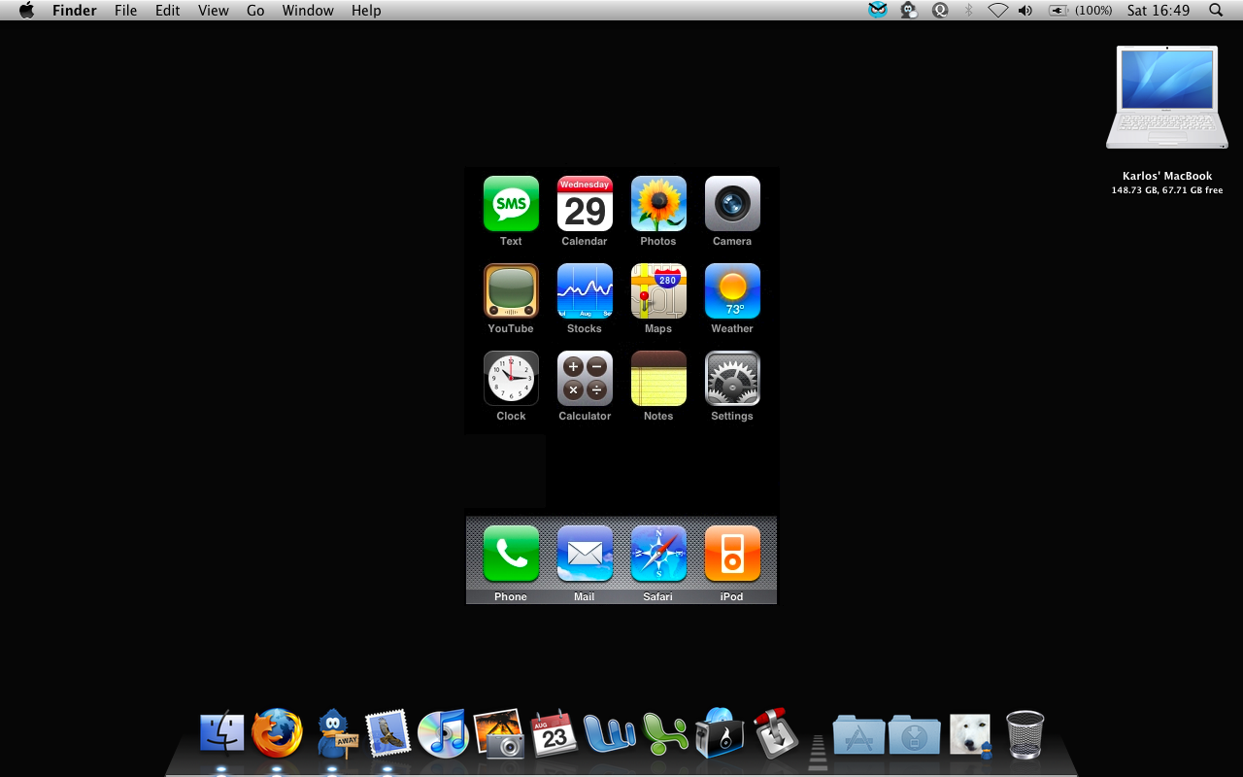Click the round Q menu bar icon
The image size is (1243, 777).
(940, 10)
